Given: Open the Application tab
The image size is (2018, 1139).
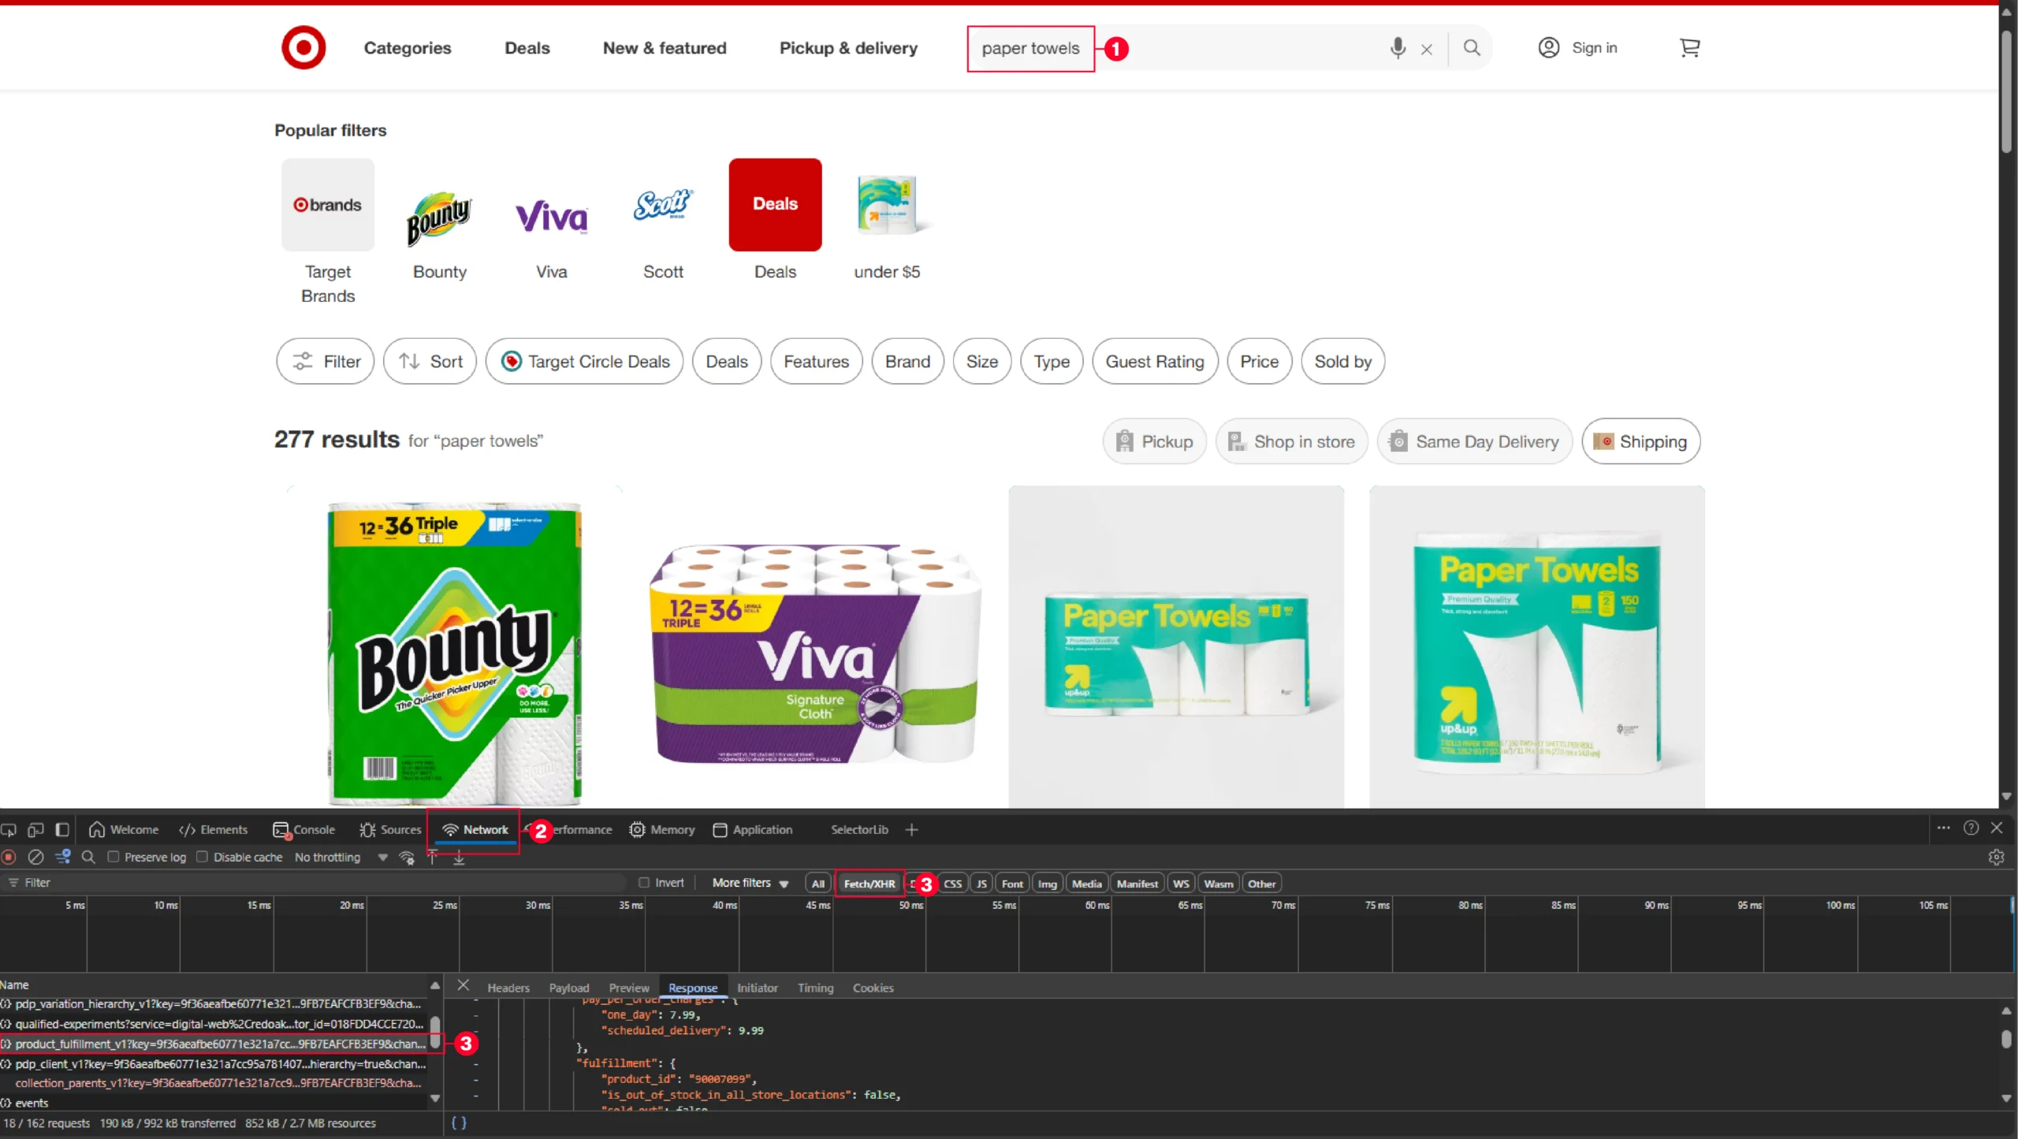Looking at the screenshot, I should [x=753, y=829].
